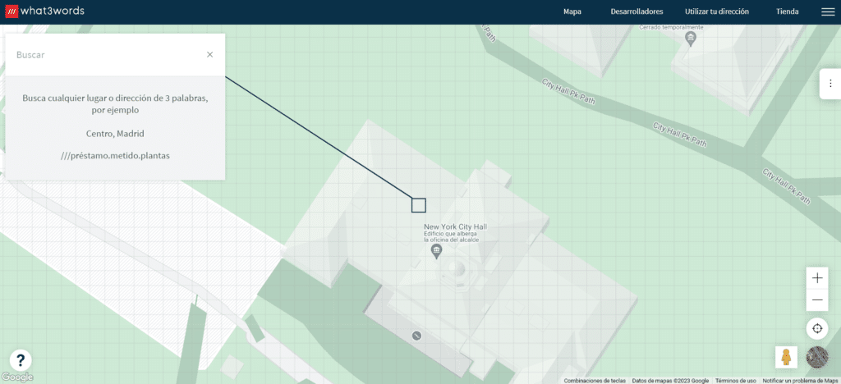
Task: Close the Buscar search panel
Action: [209, 55]
